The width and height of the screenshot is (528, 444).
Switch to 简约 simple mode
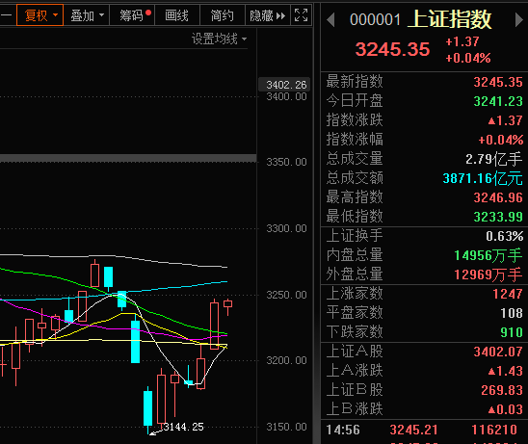click(223, 15)
